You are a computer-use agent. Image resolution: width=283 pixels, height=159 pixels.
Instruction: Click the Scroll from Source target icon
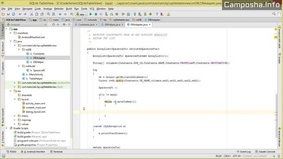point(54,25)
